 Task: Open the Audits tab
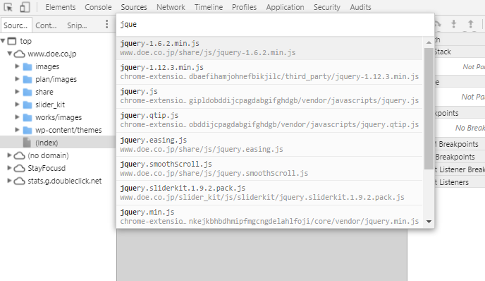[360, 7]
